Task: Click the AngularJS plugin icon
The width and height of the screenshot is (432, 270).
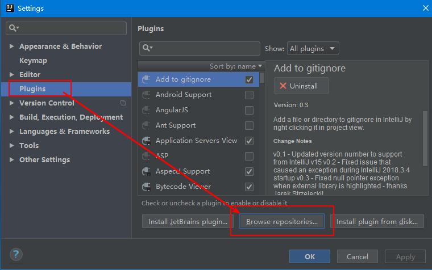Action: (146, 110)
